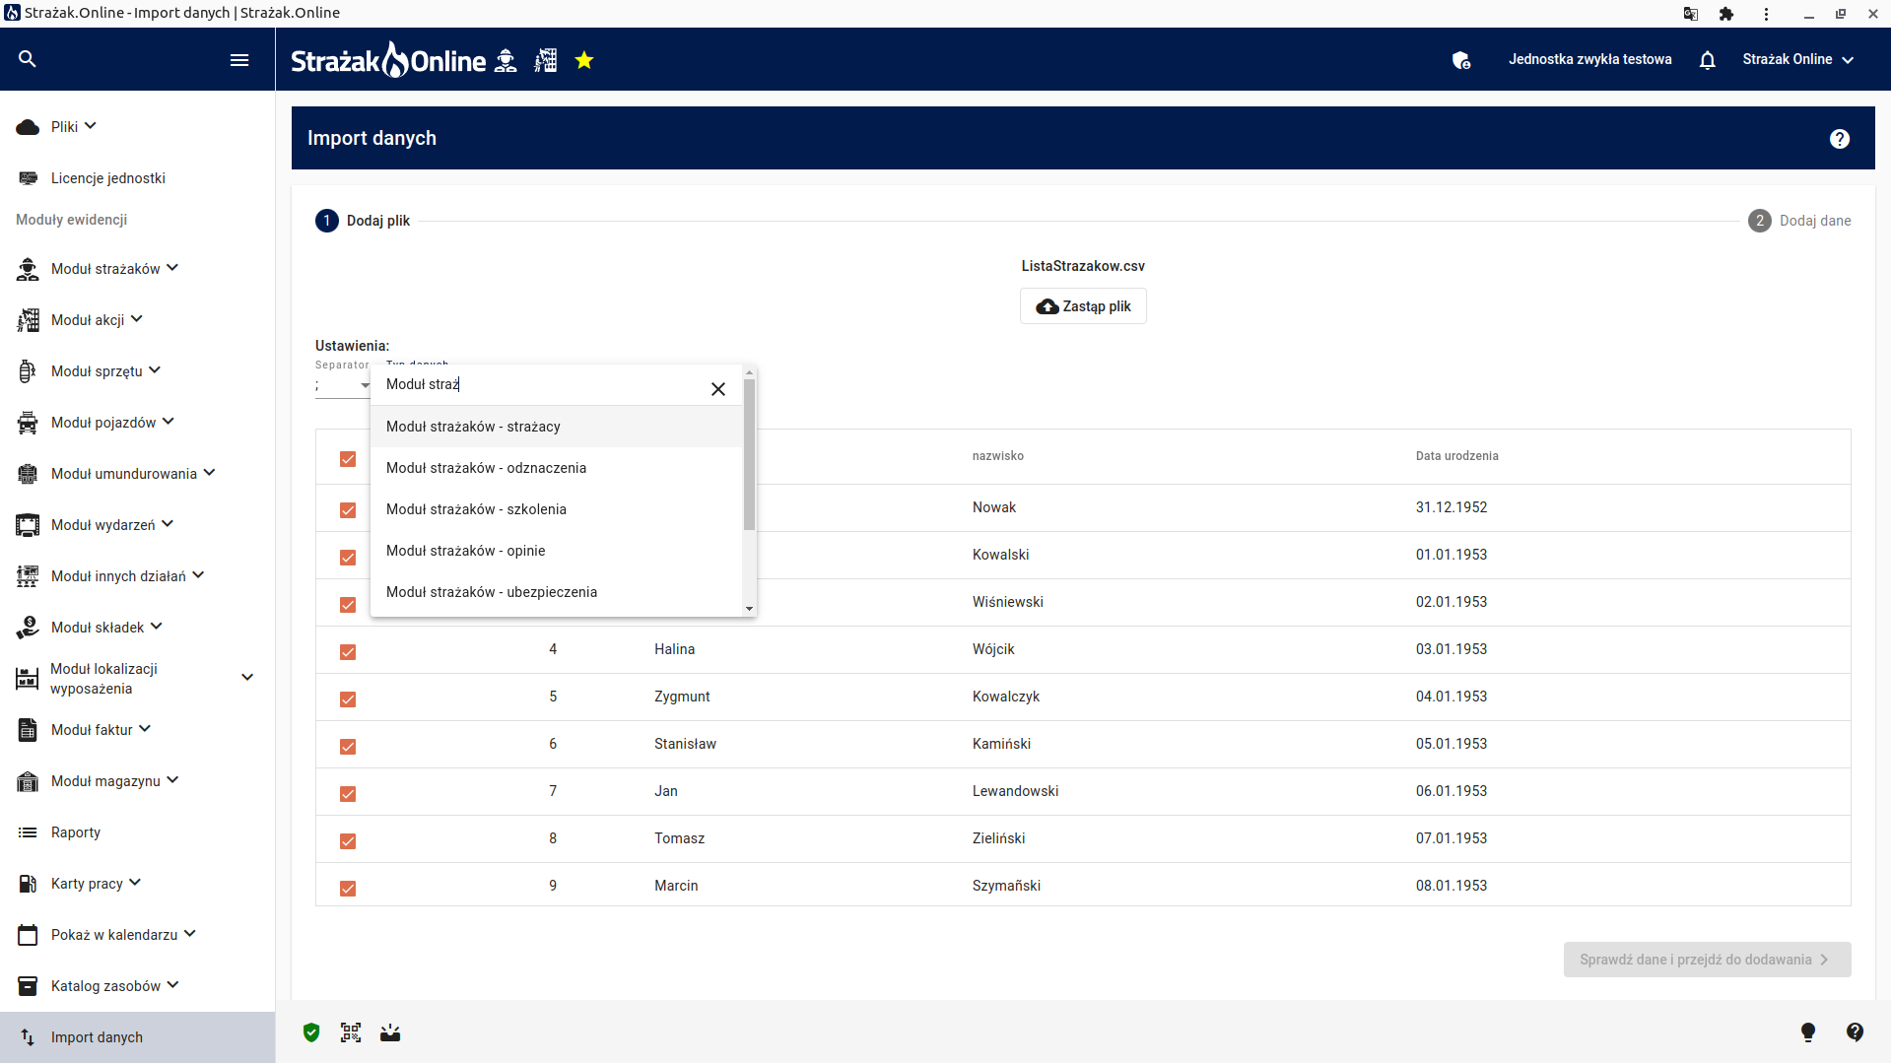Click step 1 Dodaj plik

363,221
